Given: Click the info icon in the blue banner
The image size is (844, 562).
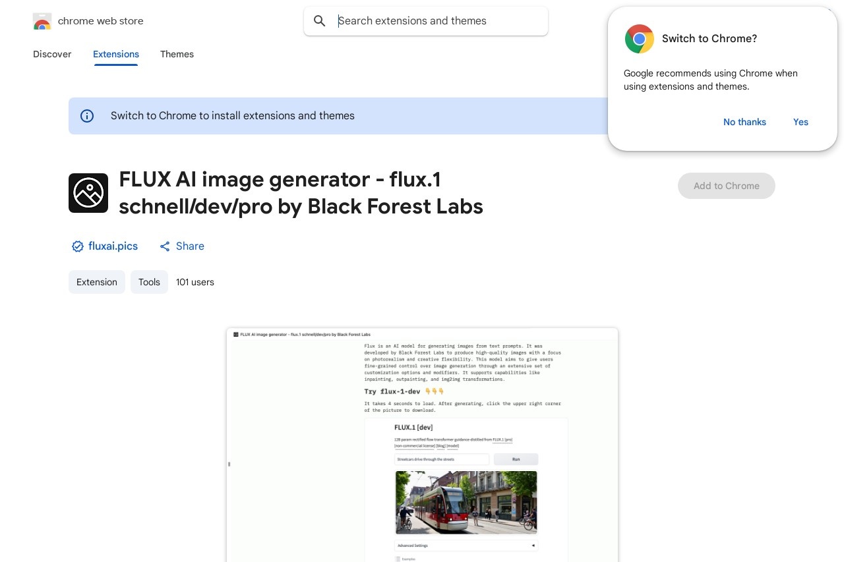Looking at the screenshot, I should [87, 116].
